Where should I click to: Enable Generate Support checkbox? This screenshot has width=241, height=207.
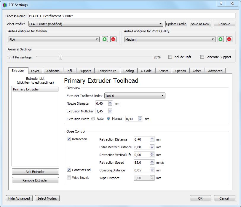202,57
